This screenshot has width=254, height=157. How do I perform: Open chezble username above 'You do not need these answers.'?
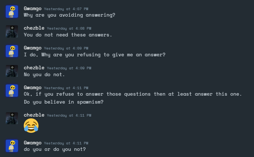coord(34,28)
